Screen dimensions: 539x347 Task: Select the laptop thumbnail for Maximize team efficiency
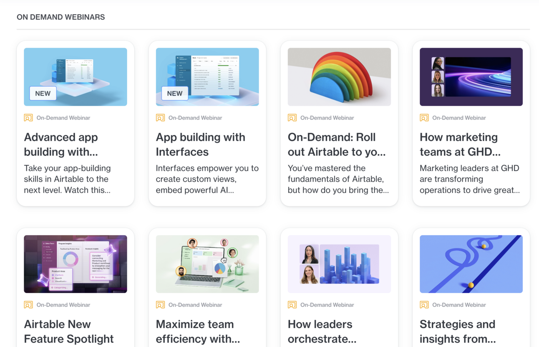coord(207,264)
